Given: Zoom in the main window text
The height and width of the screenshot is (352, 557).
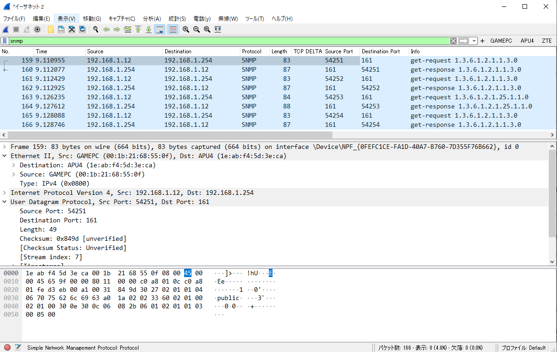Looking at the screenshot, I should [186, 29].
